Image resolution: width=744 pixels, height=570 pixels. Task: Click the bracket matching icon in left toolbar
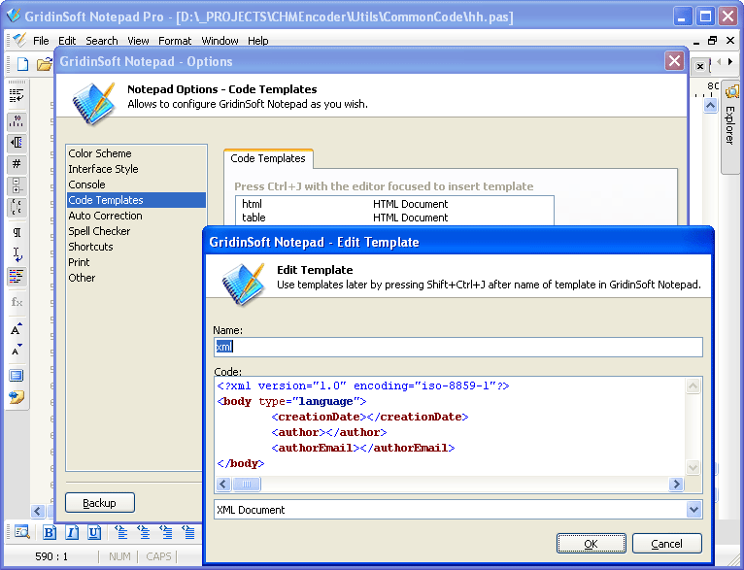tap(17, 207)
